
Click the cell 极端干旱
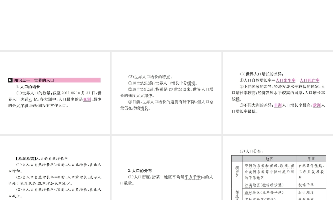tap(311, 185)
